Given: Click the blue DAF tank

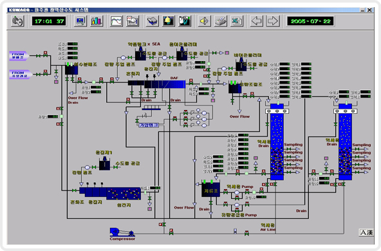Looking at the screenshot, I should pyautogui.click(x=165, y=84).
